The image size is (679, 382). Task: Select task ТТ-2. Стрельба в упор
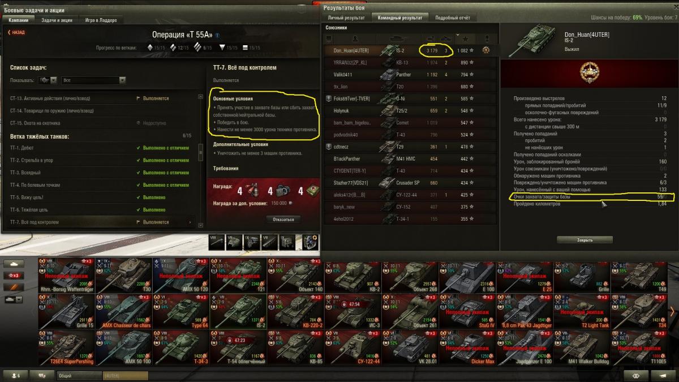[102, 160]
